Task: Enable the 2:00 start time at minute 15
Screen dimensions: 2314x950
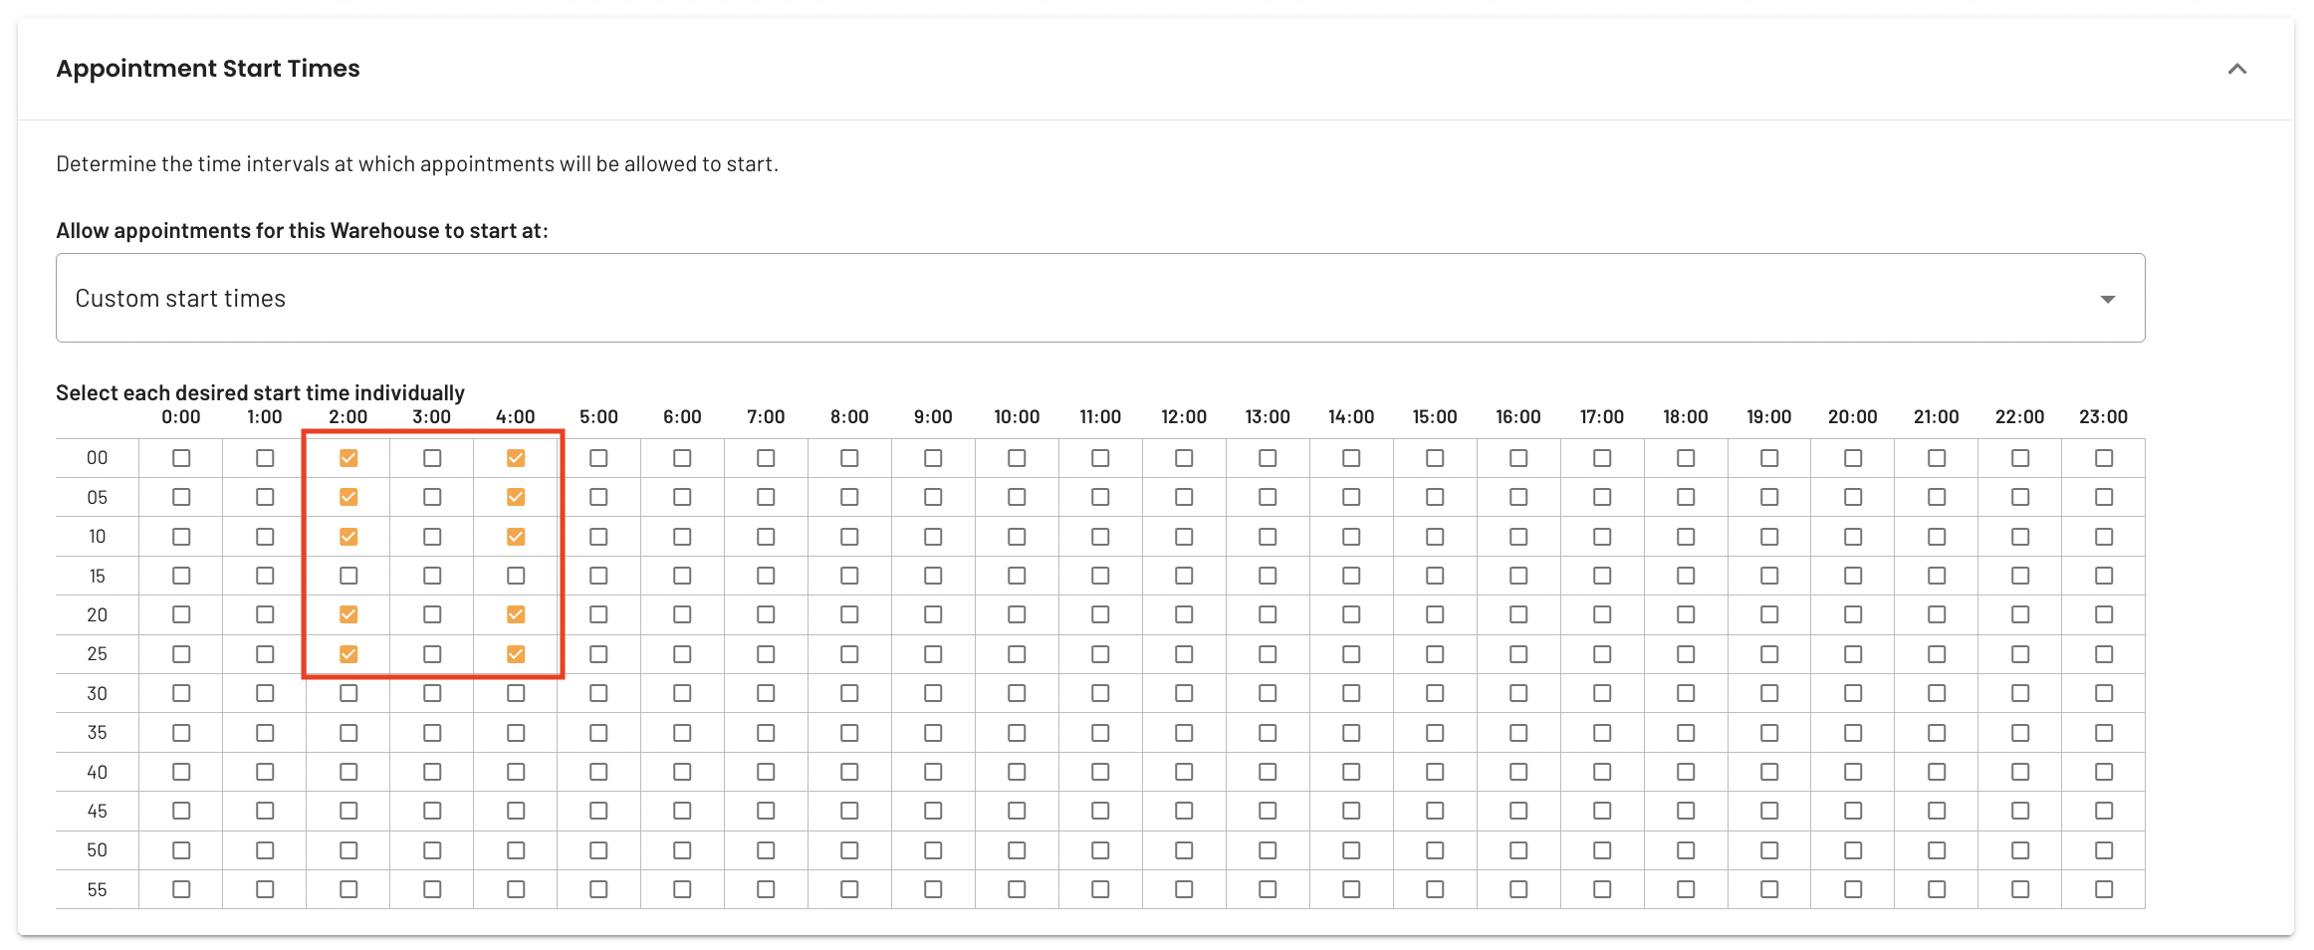Action: tap(348, 576)
